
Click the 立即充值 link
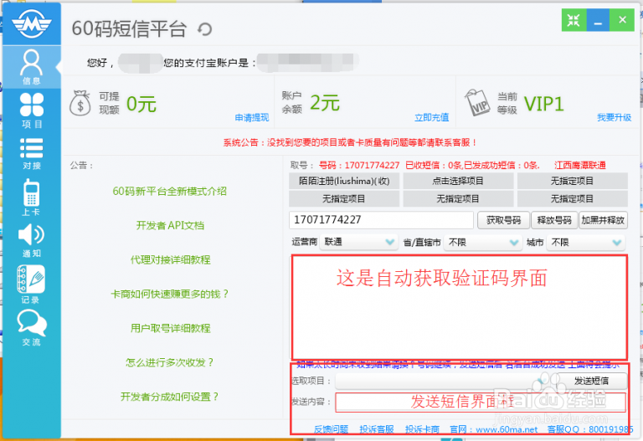click(431, 118)
